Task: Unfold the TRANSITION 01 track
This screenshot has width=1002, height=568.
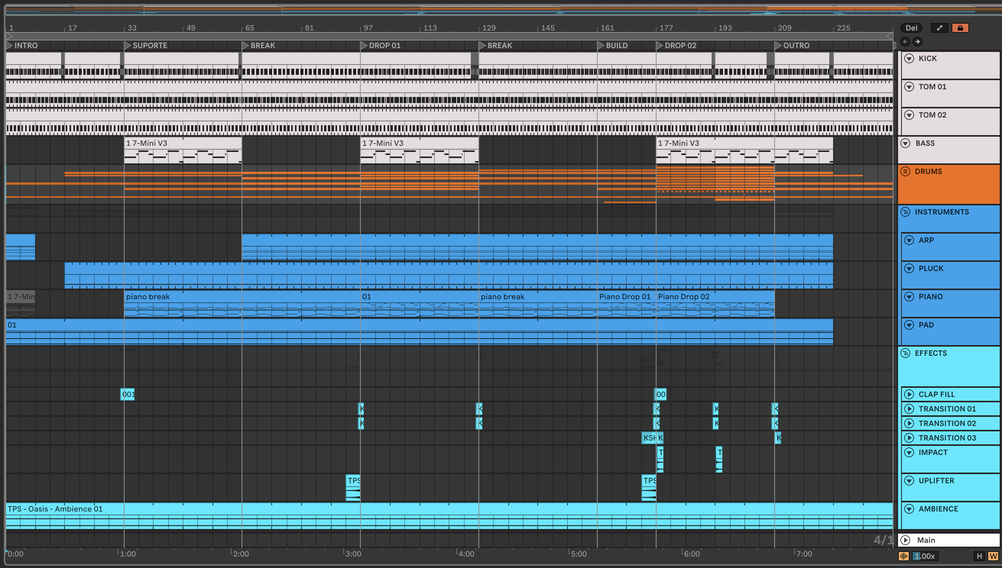Action: click(909, 409)
